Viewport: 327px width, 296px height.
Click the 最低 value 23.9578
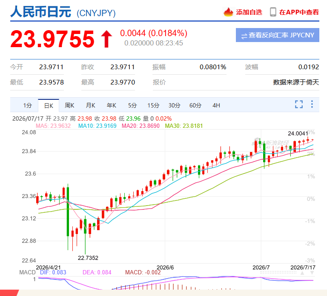(x=51, y=82)
